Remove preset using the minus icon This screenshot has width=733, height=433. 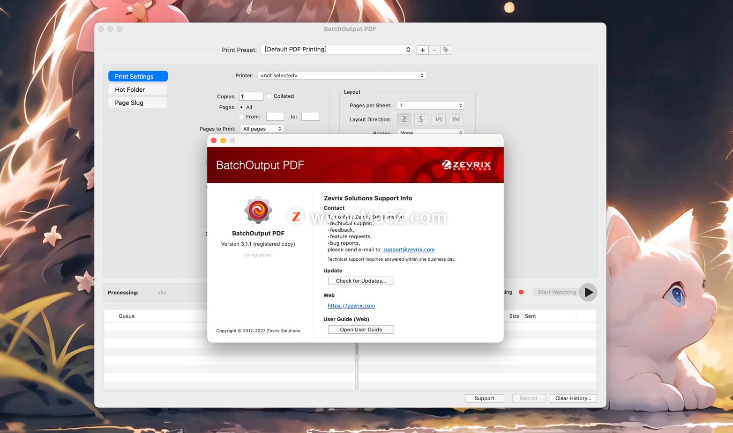[434, 50]
